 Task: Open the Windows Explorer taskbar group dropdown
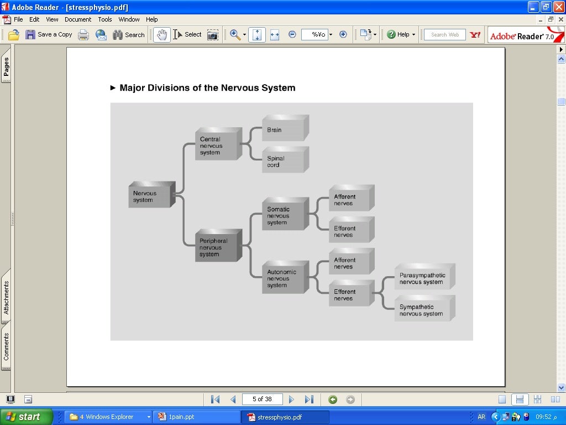[148, 417]
